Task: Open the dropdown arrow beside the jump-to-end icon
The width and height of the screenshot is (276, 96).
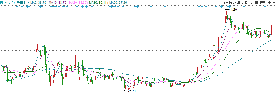Action: tap(274, 3)
